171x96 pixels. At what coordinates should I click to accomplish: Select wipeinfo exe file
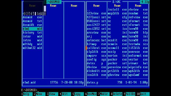tap(138, 67)
